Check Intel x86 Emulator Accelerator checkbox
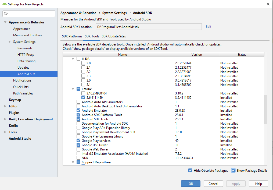This screenshot has height=190, width=273. [x=78, y=154]
